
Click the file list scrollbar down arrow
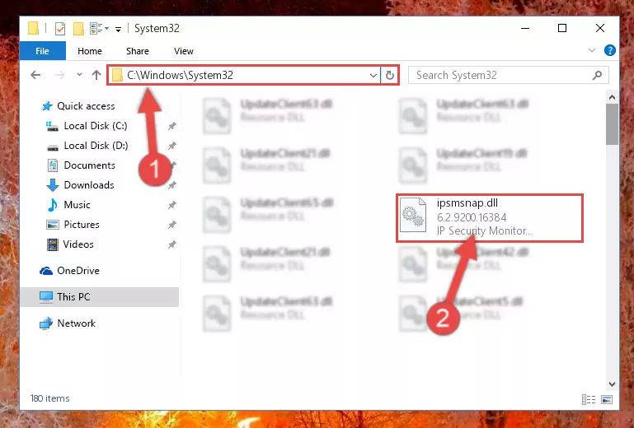click(612, 384)
